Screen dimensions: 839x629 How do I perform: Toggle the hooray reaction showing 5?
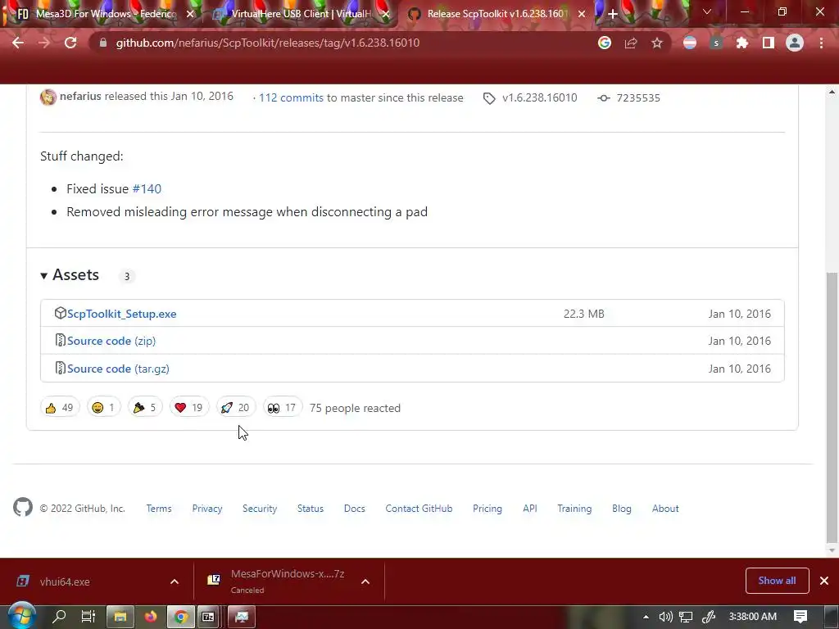(144, 408)
